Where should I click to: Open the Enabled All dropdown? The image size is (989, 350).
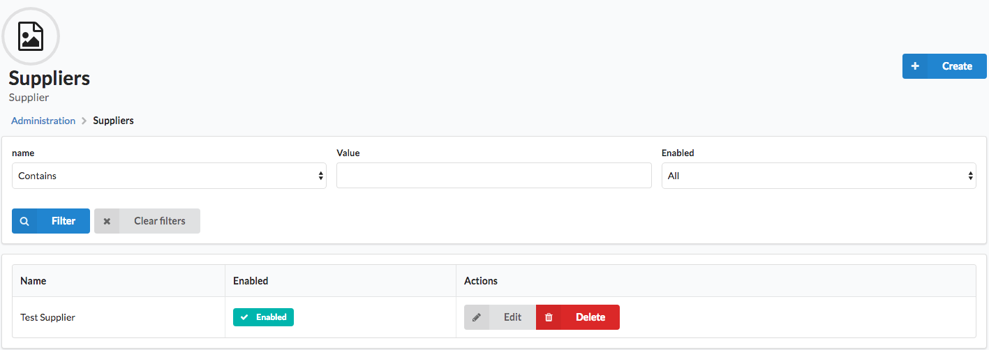point(819,176)
